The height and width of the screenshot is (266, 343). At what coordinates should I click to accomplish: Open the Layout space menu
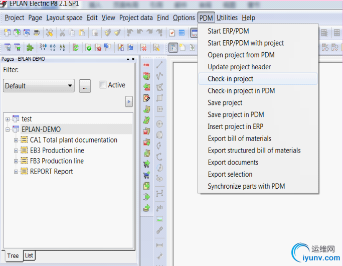click(64, 18)
